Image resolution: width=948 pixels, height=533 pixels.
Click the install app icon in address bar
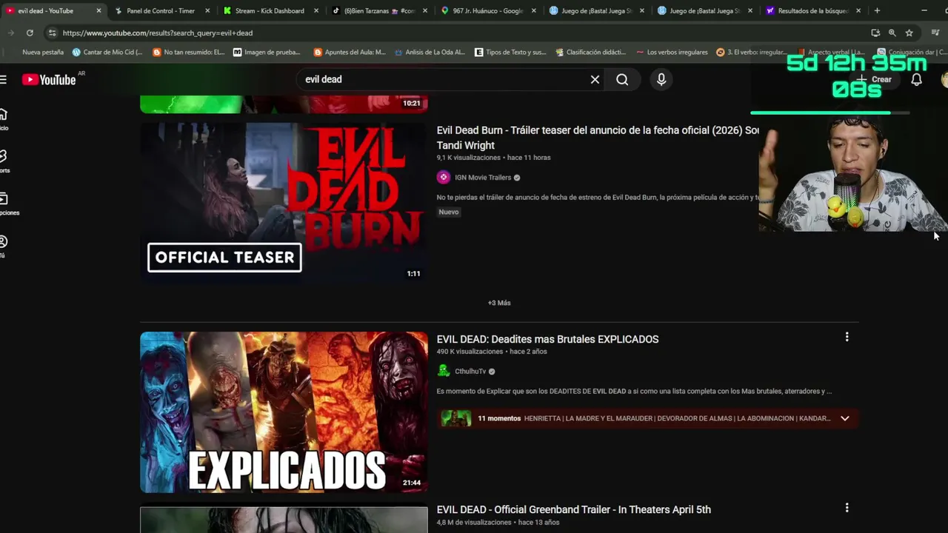[x=875, y=33]
